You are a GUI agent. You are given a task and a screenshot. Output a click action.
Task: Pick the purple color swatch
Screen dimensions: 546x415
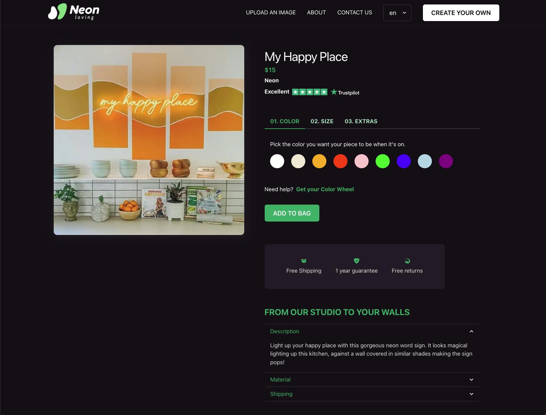446,161
